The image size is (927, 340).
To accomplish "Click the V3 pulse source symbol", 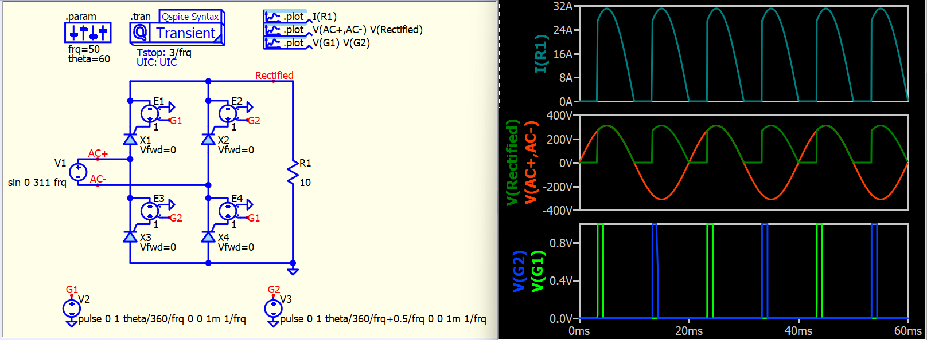I will pos(274,309).
